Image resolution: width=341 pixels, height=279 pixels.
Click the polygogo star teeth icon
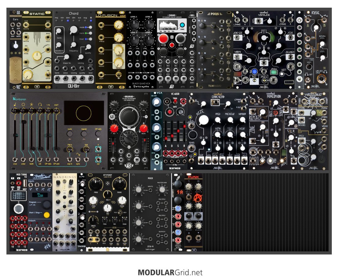31,105
